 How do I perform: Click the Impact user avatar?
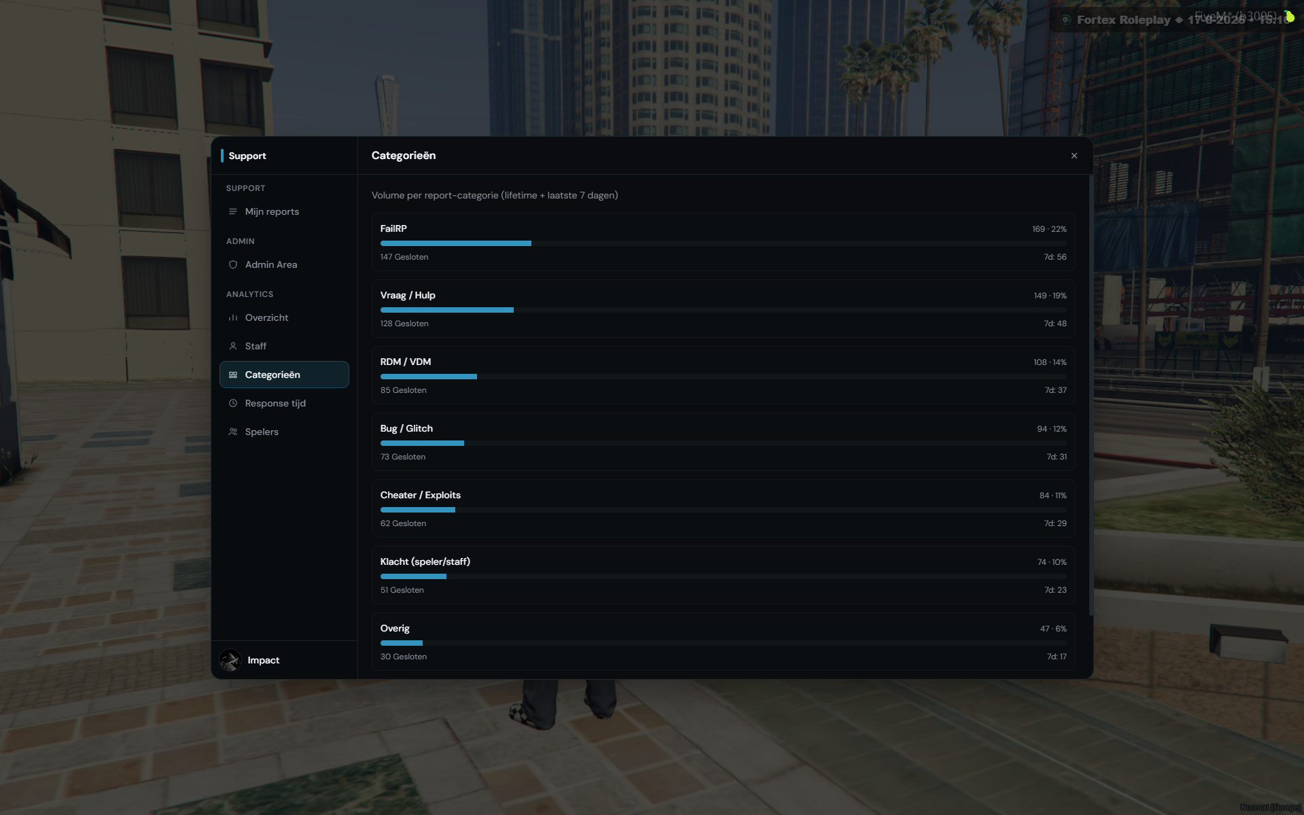point(230,660)
